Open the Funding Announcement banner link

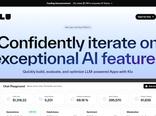tap(79, 3)
